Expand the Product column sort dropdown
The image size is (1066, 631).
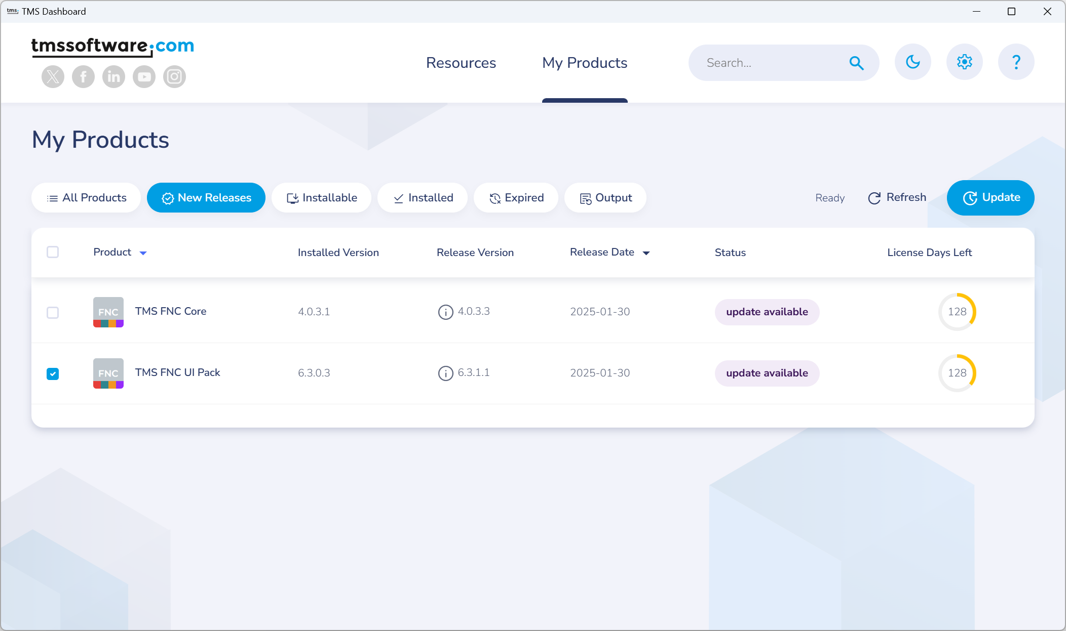[x=144, y=253]
